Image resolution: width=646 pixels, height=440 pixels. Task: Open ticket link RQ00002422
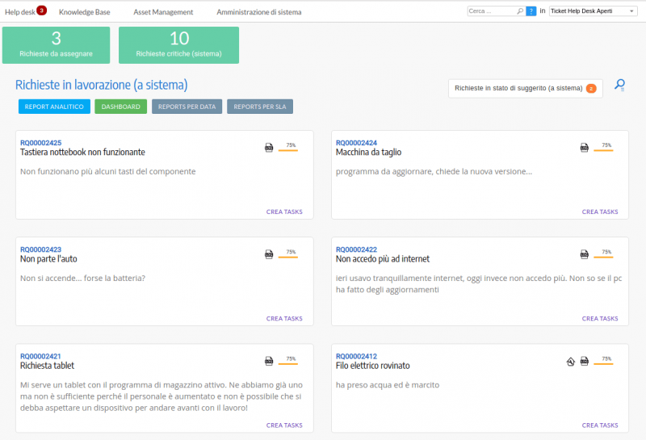[356, 249]
